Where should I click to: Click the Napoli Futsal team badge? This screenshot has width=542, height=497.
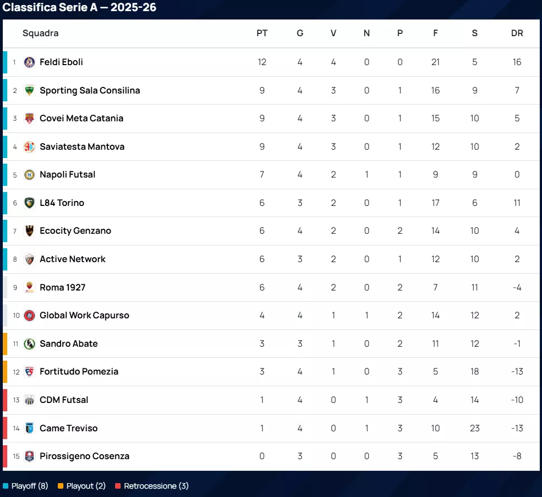[29, 175]
